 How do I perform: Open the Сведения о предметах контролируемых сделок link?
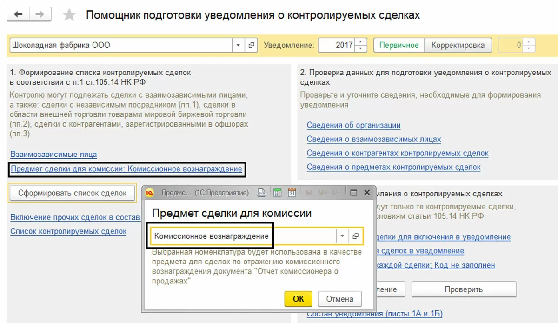[x=394, y=167]
